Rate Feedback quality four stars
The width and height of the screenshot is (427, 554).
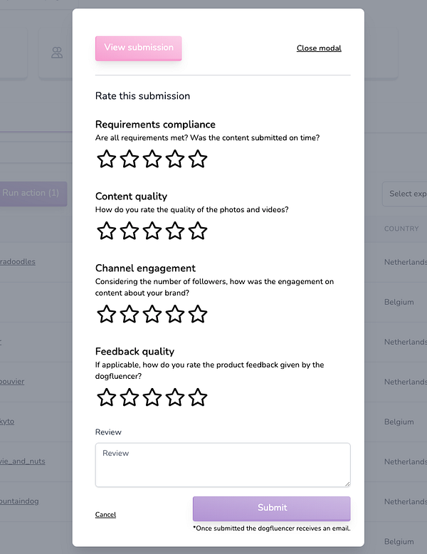(x=175, y=397)
